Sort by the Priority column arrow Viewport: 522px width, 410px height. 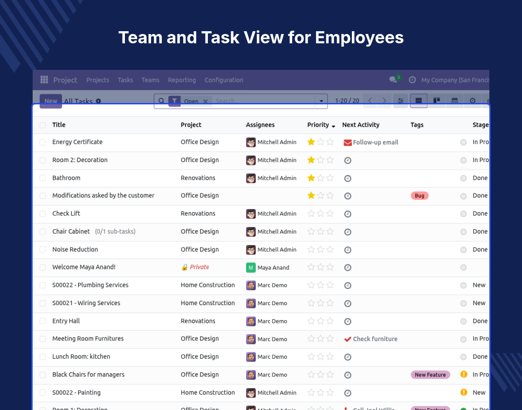coord(333,126)
